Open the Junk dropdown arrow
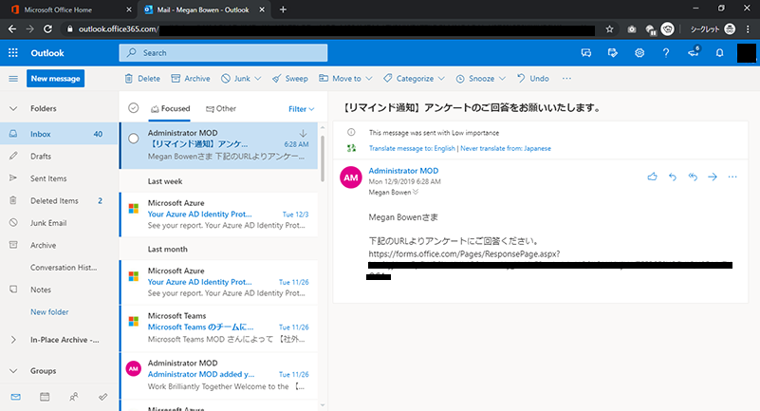 (x=258, y=79)
